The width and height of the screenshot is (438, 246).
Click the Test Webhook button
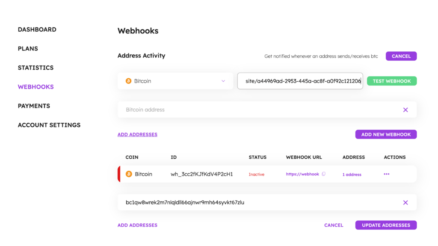391,81
